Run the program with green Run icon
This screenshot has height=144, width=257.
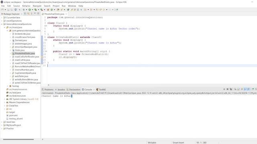(29, 10)
